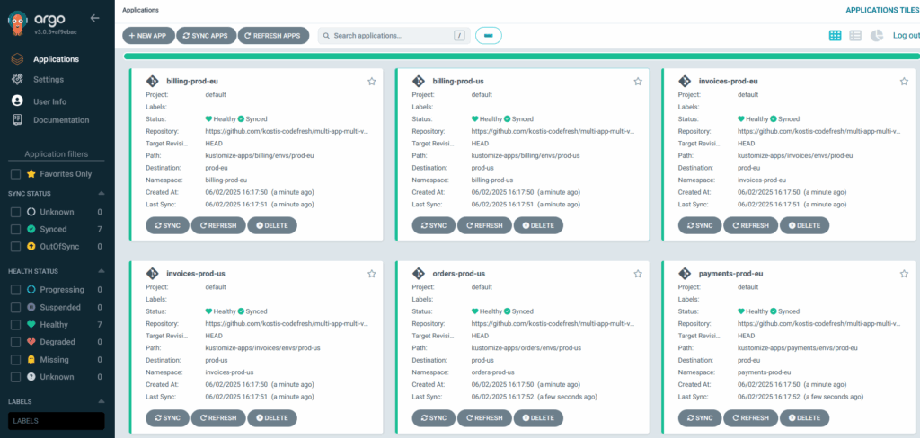This screenshot has width=920, height=438.
Task: Click the green sync progress bar
Action: [521, 57]
